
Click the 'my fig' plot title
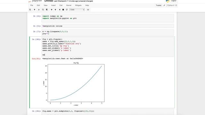[76, 63]
